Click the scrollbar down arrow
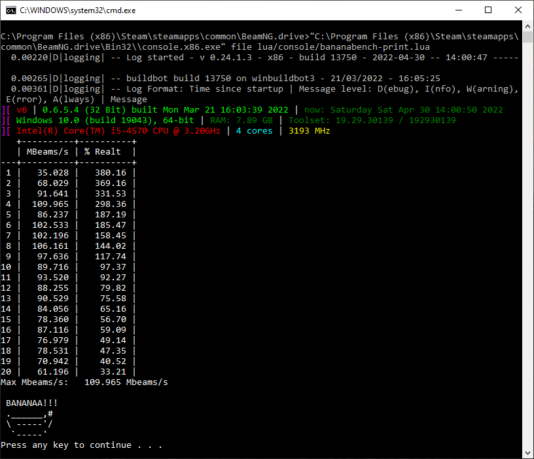Viewport: 534px width, 459px height. coord(527,453)
